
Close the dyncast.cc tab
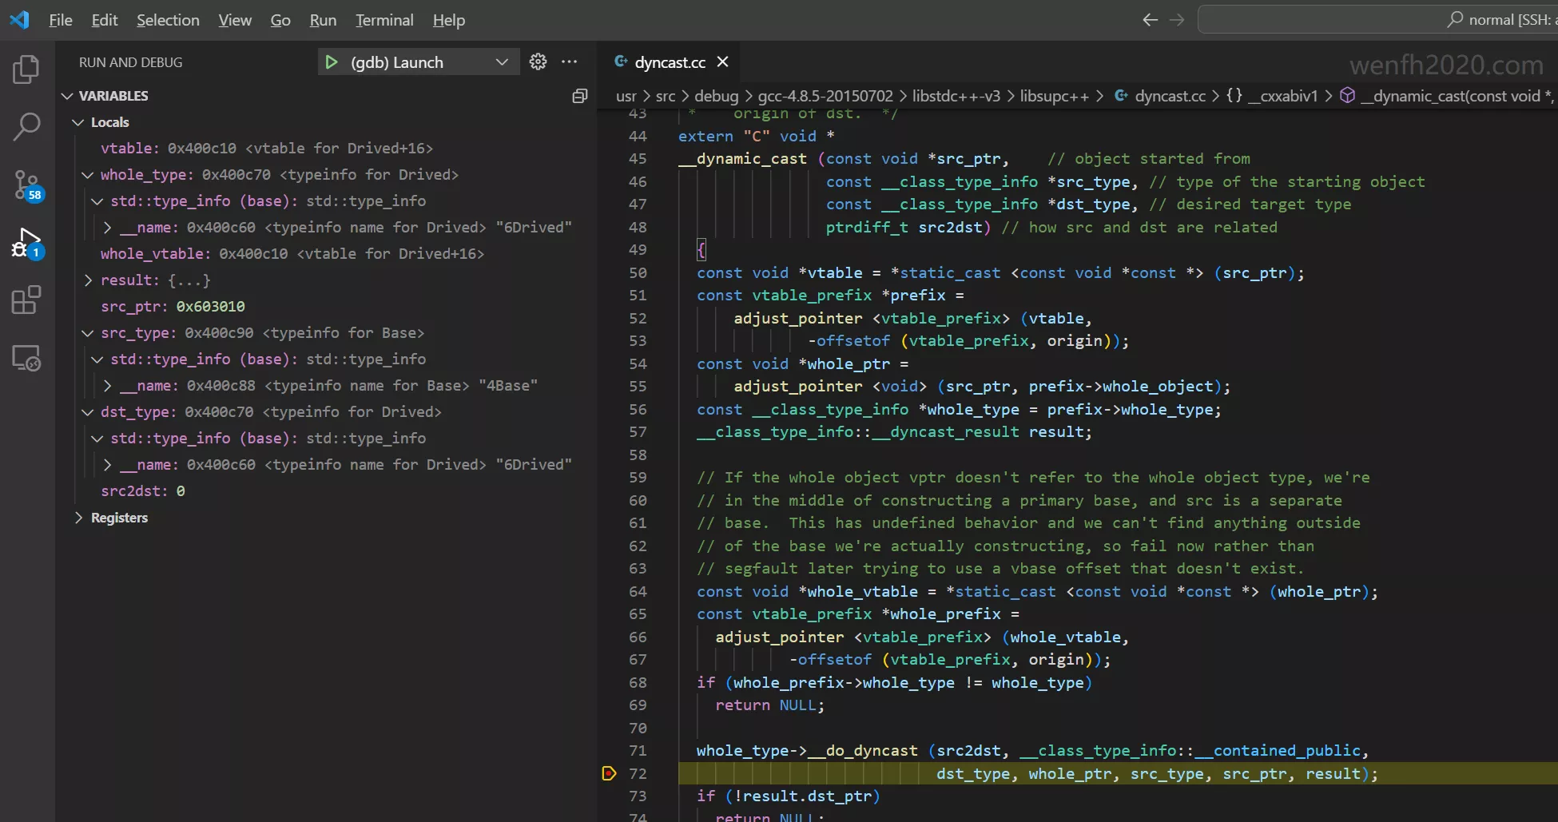(x=723, y=62)
